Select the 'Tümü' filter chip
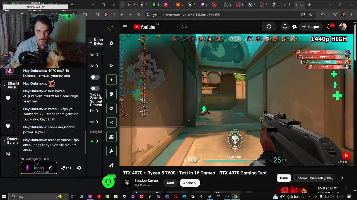 (x=284, y=178)
